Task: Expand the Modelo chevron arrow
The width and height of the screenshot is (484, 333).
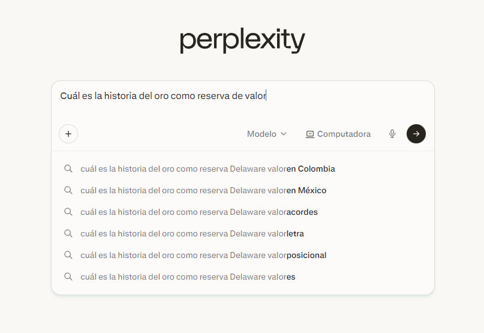Action: [x=284, y=134]
